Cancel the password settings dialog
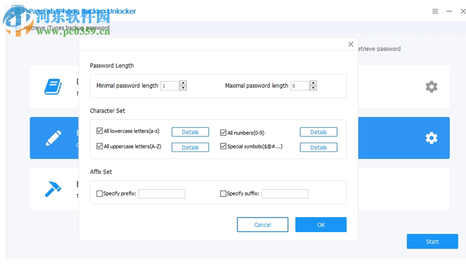 pyautogui.click(x=262, y=225)
